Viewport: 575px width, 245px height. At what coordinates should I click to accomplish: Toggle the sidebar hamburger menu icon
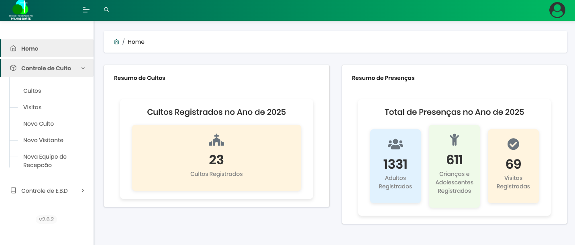coord(86,10)
